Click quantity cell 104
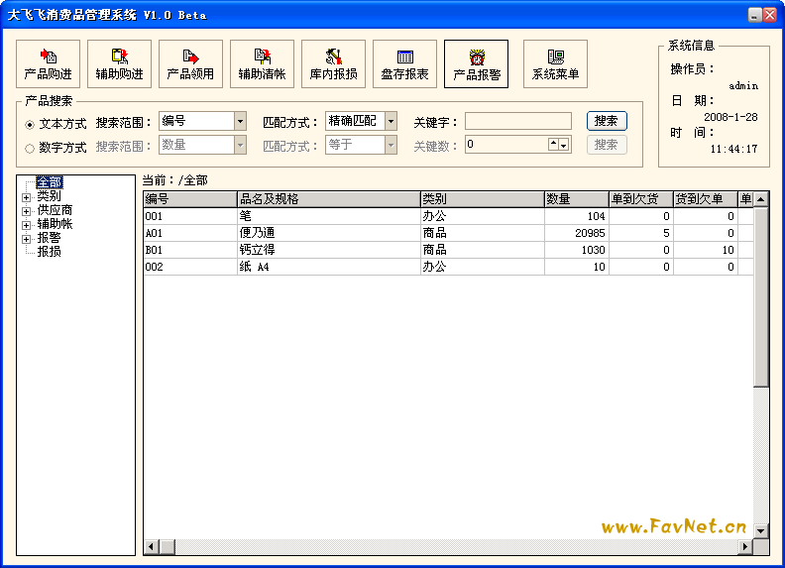785x568 pixels. [577, 216]
